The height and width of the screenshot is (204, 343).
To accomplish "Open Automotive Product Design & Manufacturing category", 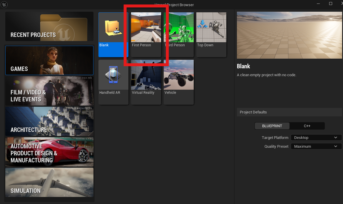I will pos(49,152).
